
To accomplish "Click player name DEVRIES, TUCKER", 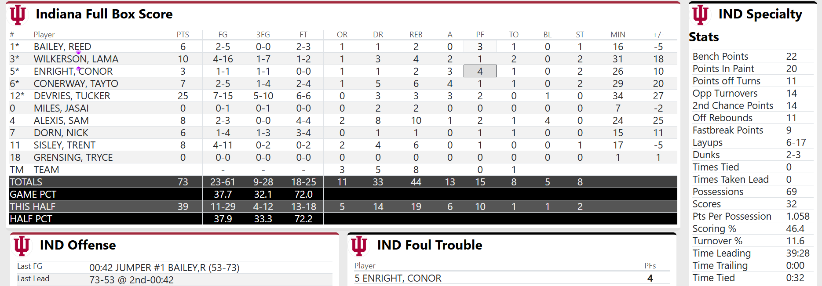I will point(72,96).
